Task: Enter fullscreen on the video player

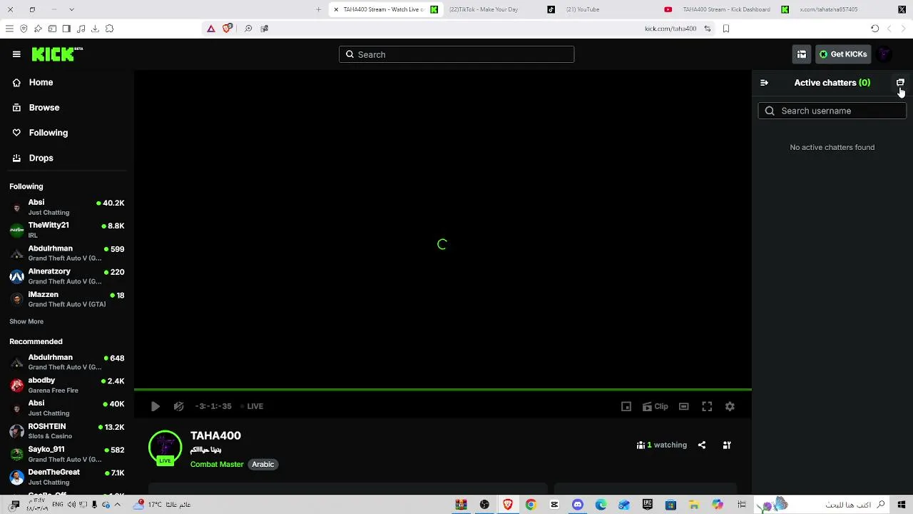Action: pos(707,406)
